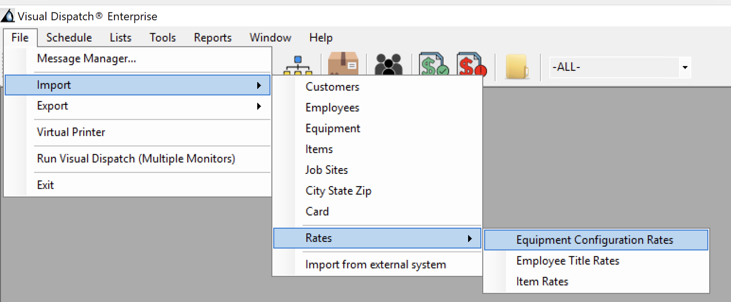Click the people group toolbar icon
Image resolution: width=731 pixels, height=302 pixels.
389,65
